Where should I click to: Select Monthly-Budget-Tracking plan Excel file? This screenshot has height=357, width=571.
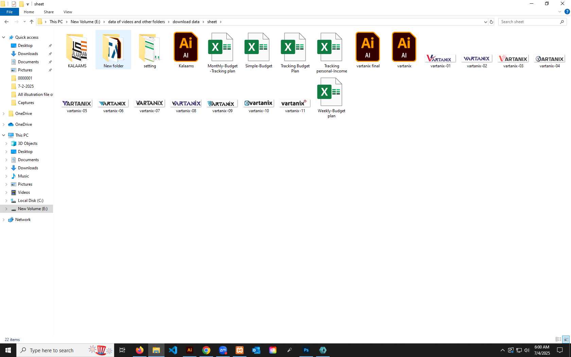coord(223,53)
